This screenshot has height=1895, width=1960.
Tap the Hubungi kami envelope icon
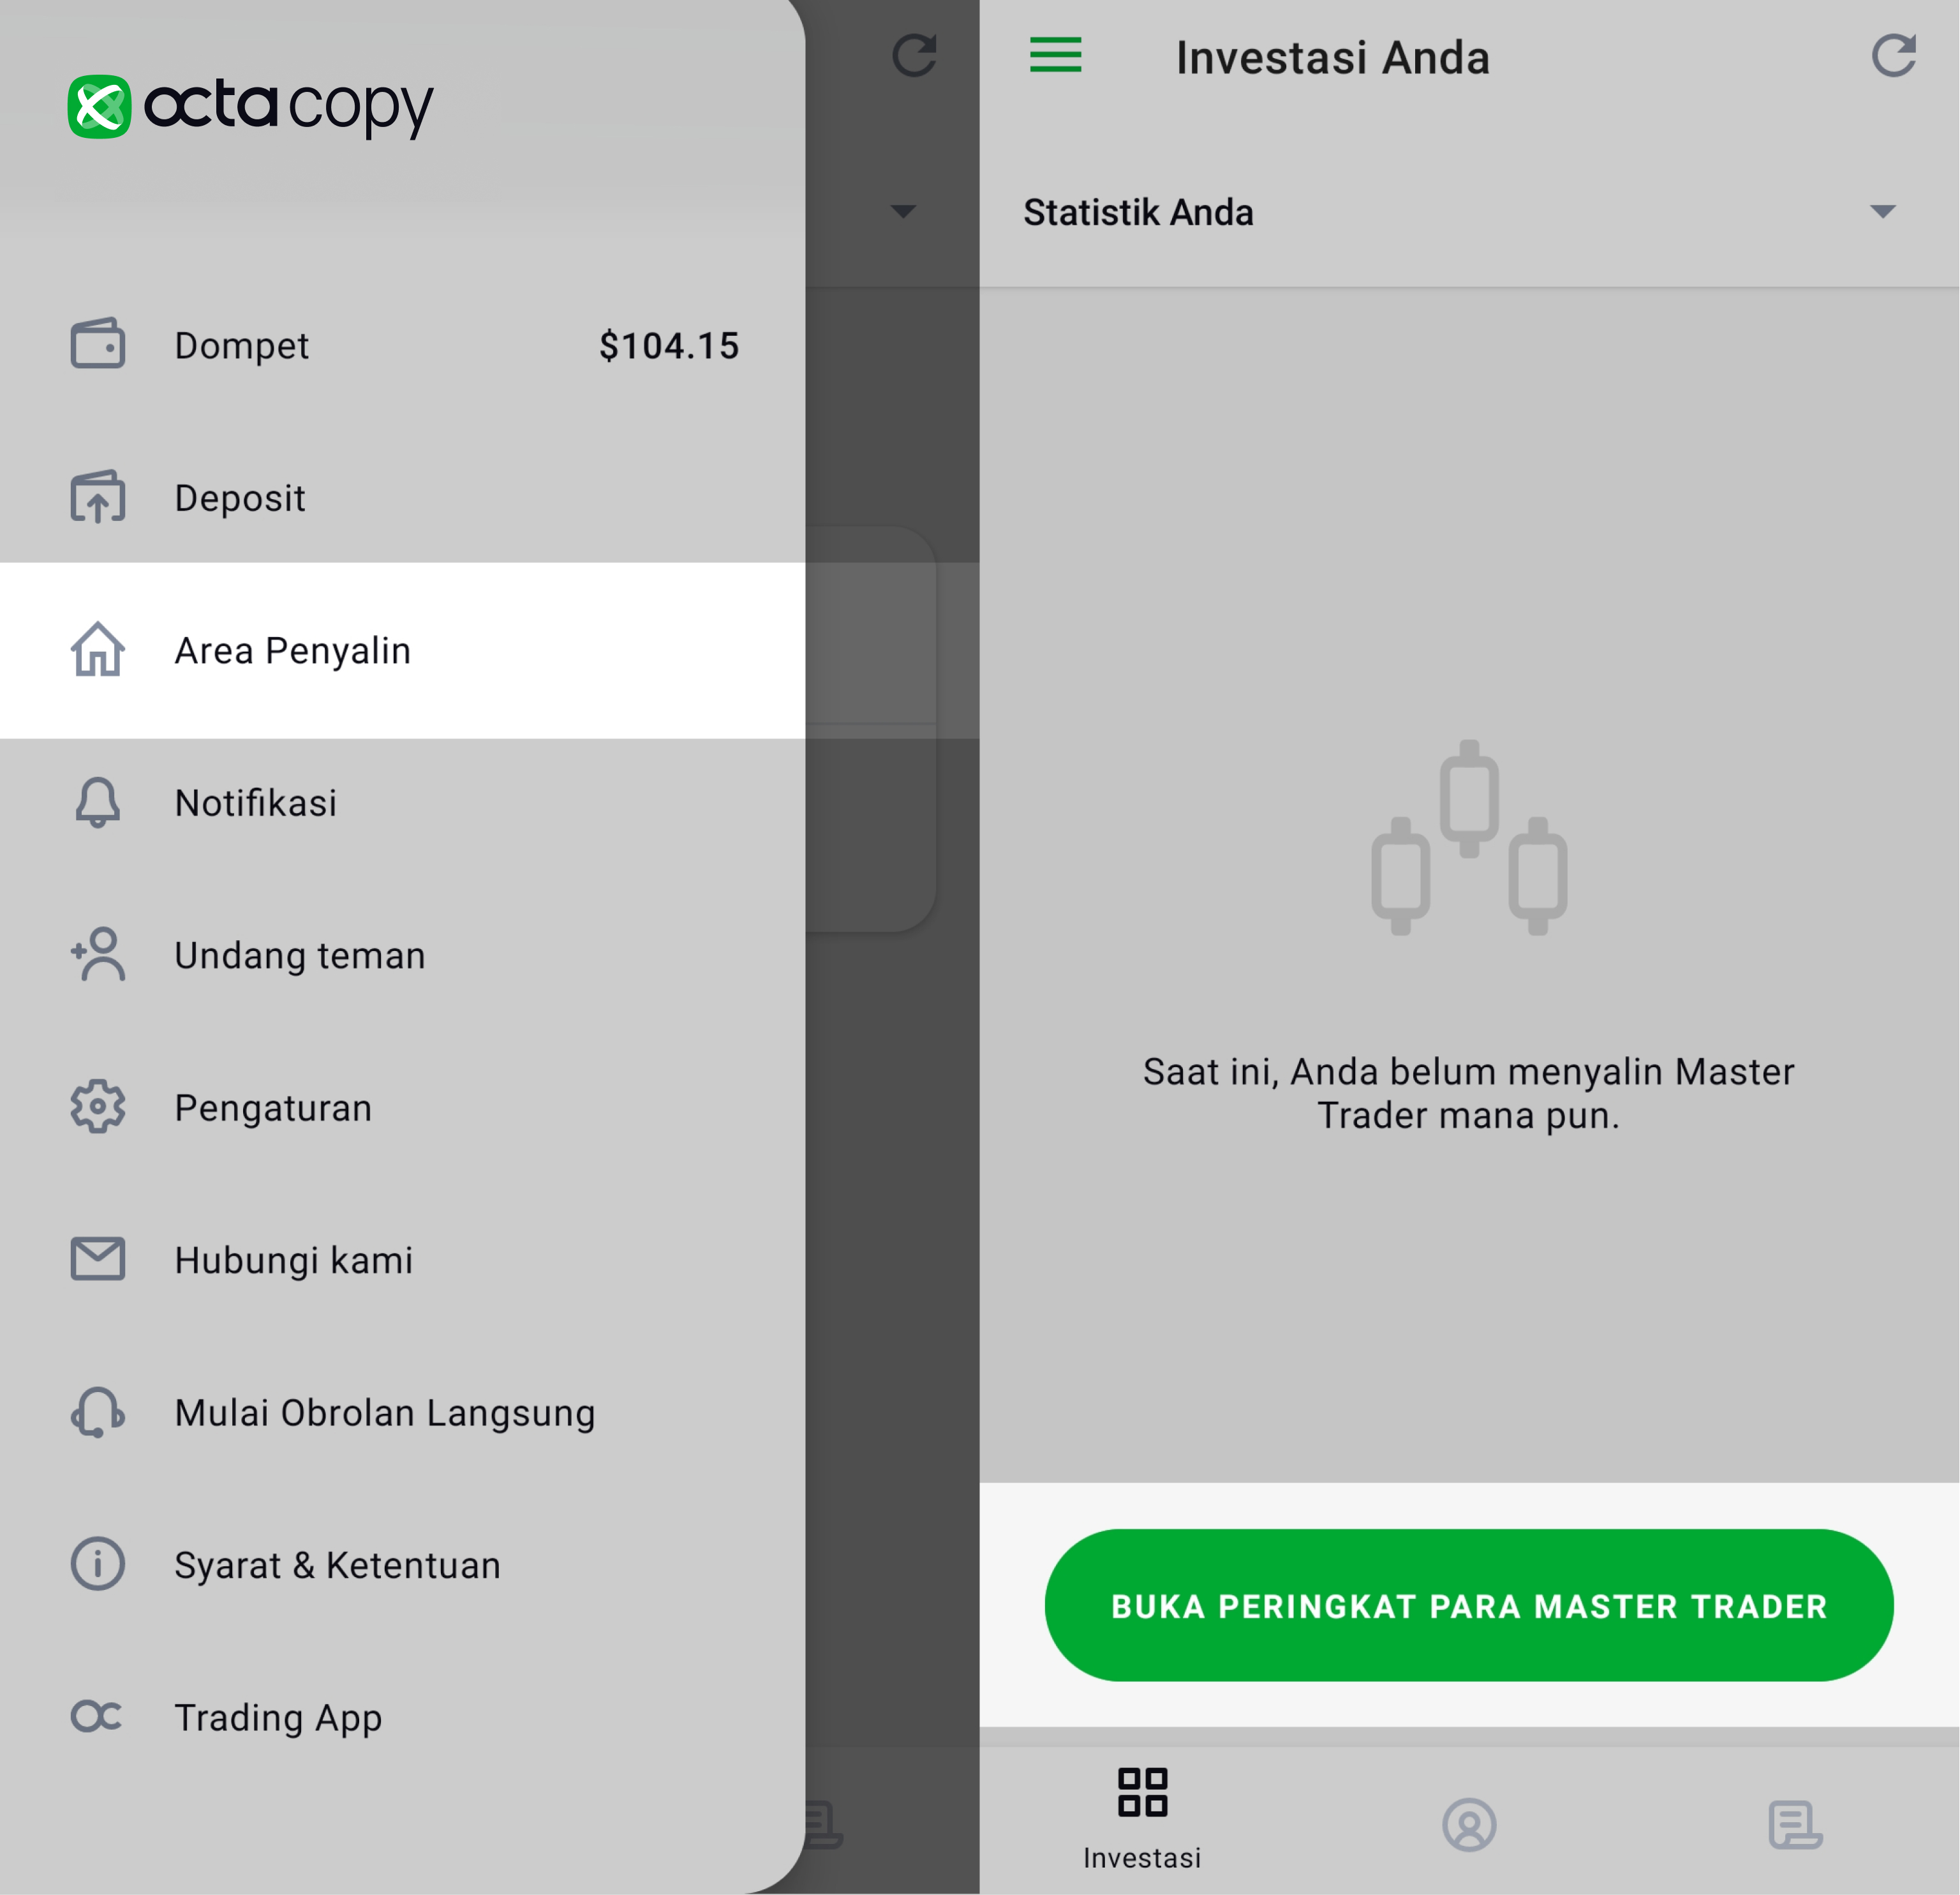click(98, 1259)
